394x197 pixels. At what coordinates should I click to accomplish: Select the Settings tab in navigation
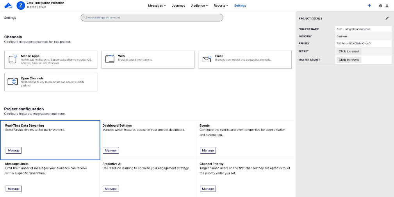point(240,5)
